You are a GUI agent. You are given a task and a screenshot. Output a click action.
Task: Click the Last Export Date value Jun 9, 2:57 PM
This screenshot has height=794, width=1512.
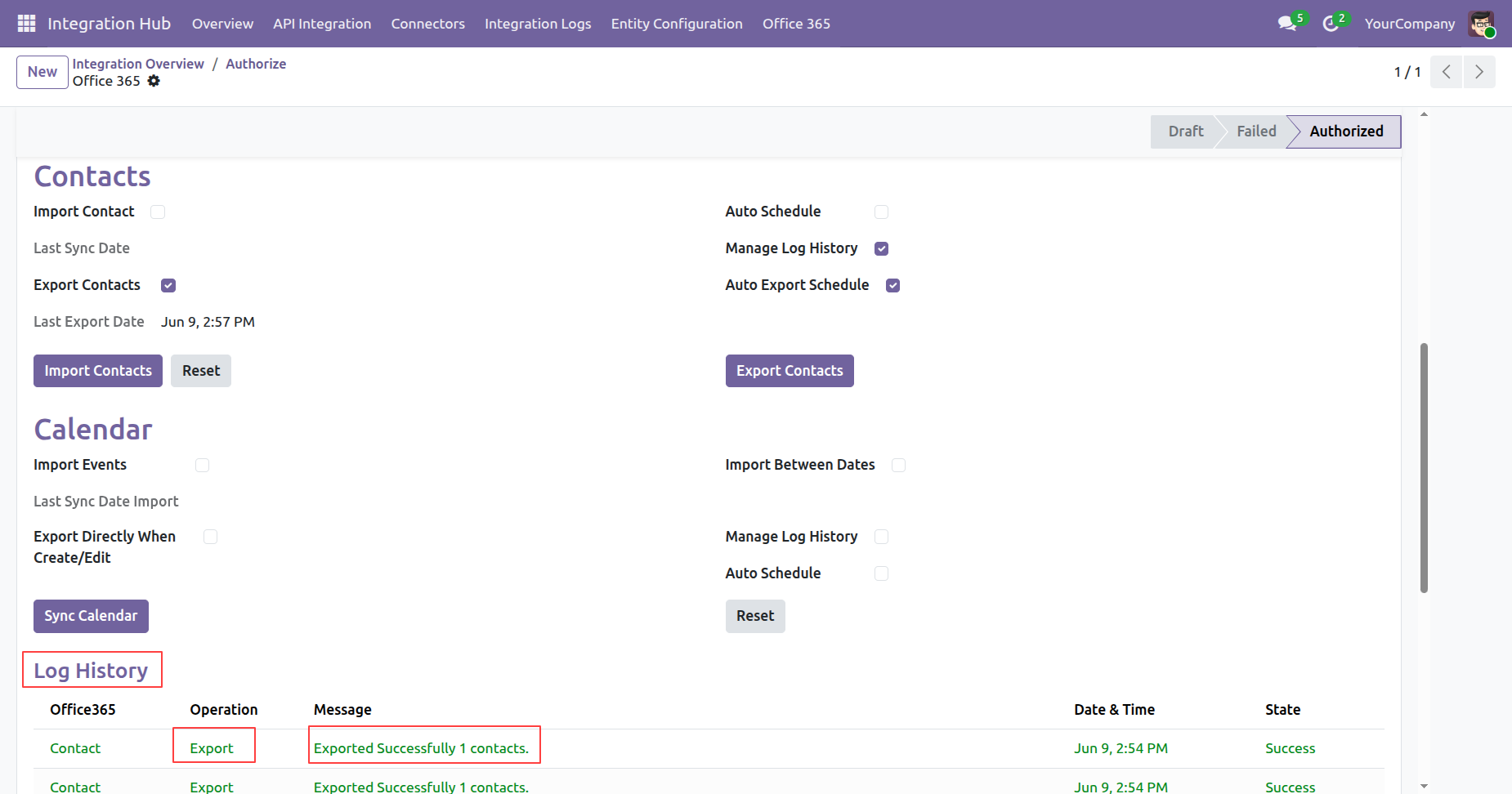point(208,322)
